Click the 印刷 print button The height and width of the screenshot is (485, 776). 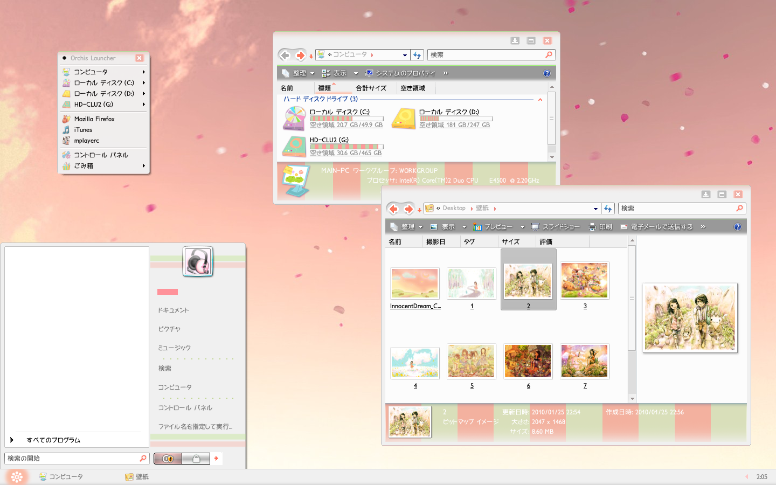click(600, 227)
